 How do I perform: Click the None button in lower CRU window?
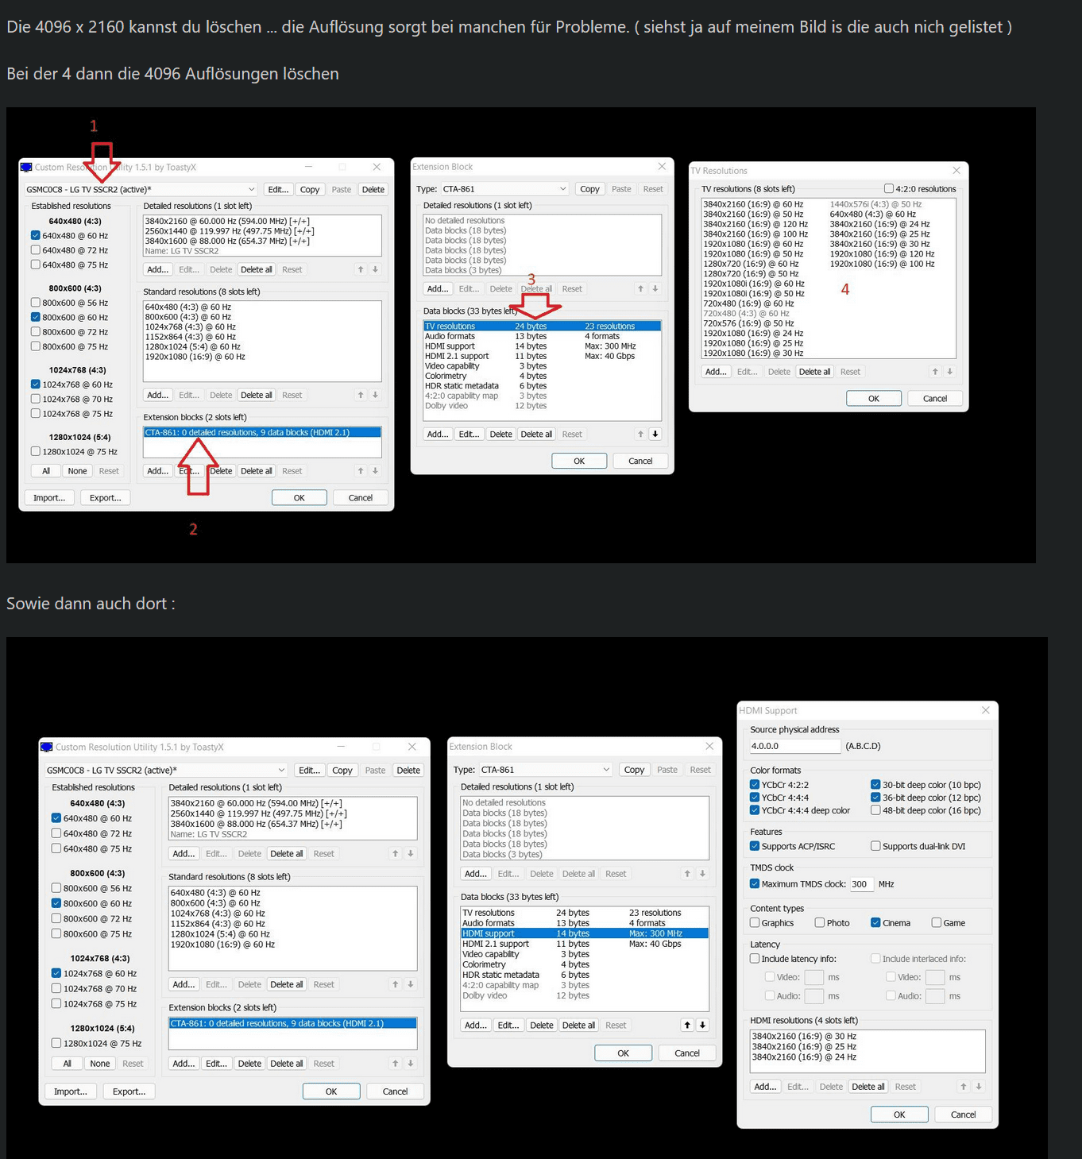100,1064
